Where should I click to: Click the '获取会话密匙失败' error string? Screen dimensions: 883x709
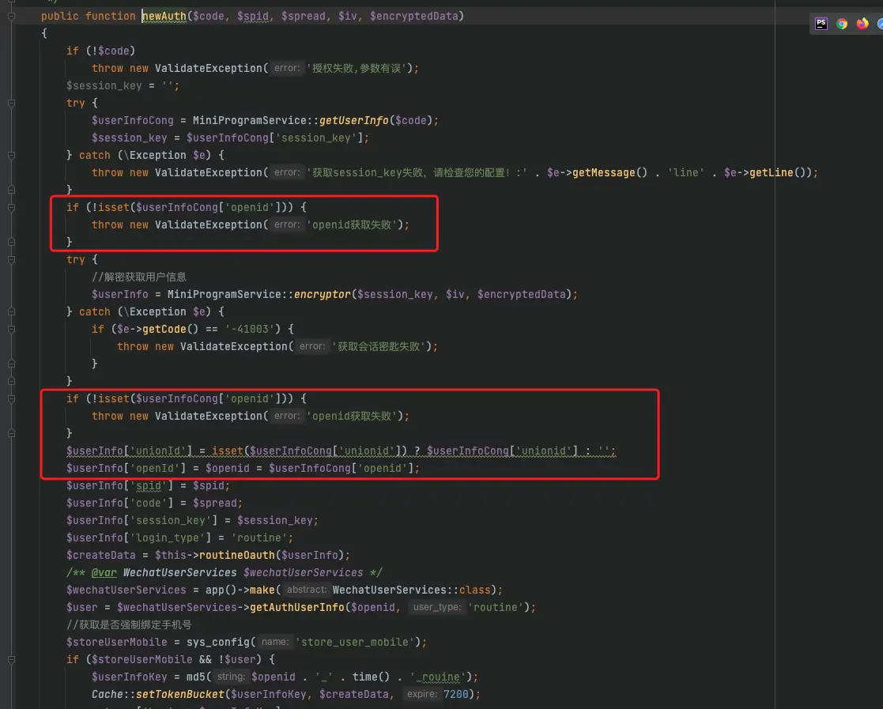[x=379, y=347]
